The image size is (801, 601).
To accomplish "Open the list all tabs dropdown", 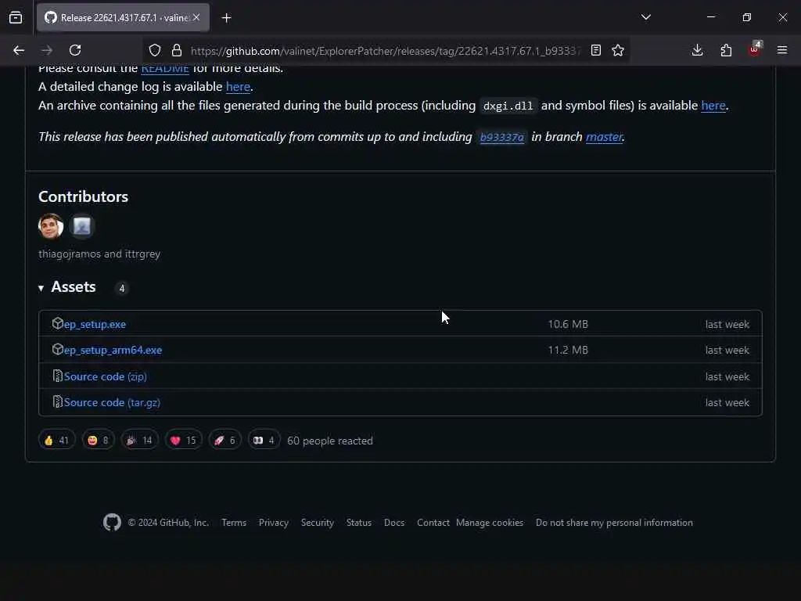I will pos(645,17).
